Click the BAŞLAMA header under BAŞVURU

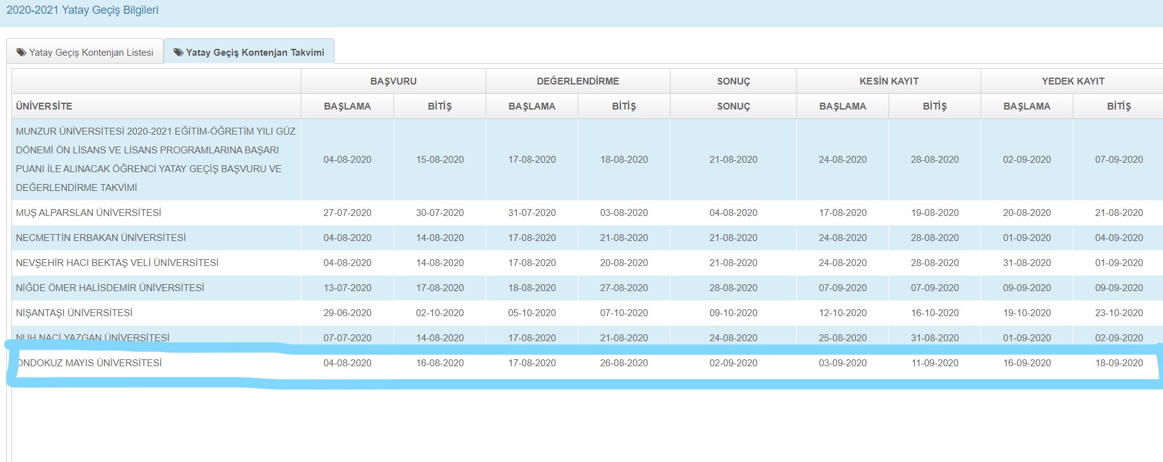coord(347,106)
